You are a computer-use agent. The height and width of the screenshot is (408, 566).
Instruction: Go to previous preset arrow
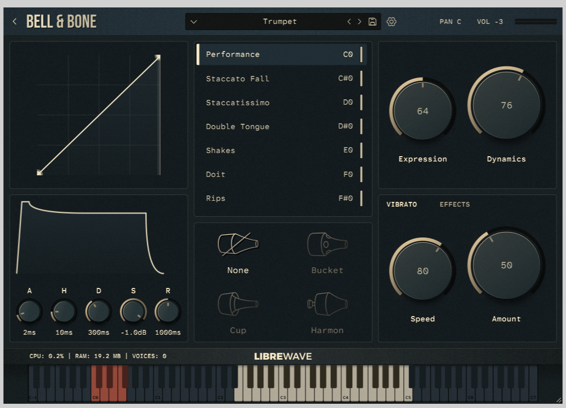349,22
